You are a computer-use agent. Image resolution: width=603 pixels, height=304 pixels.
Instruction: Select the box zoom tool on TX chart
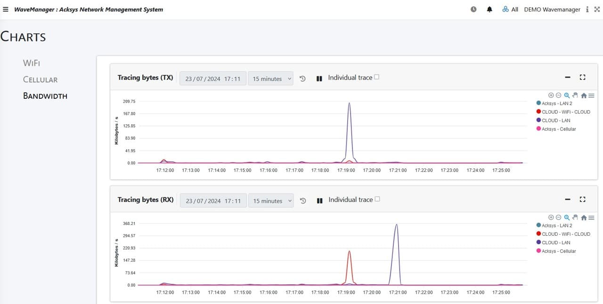click(567, 95)
